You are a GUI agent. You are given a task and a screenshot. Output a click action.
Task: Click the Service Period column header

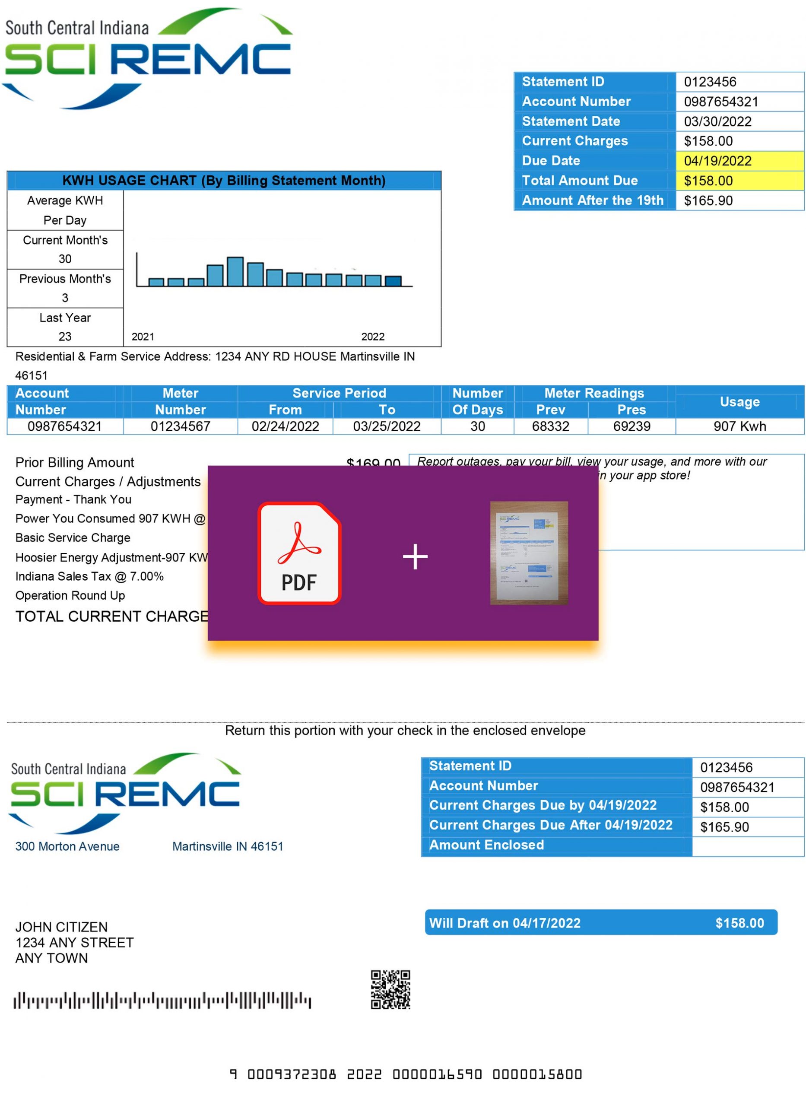pyautogui.click(x=339, y=393)
